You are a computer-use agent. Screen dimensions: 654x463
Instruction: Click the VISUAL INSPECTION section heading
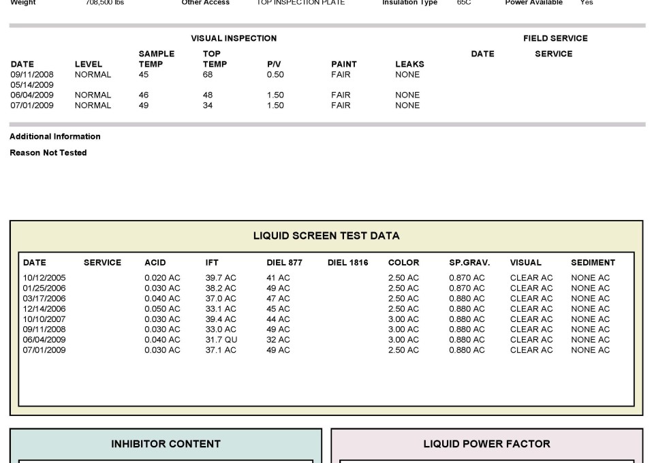coord(234,38)
